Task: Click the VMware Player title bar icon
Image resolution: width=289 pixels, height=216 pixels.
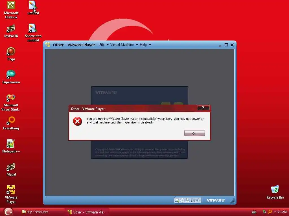Action: (47, 45)
